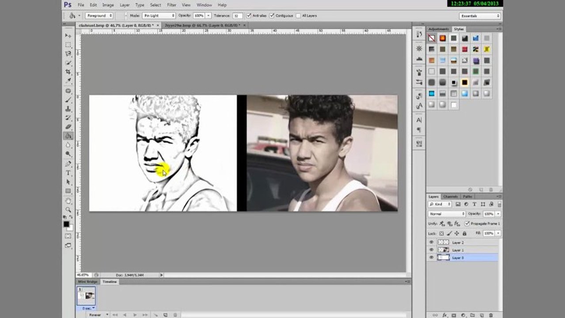This screenshot has width=565, height=318.
Task: Open the Foreground fill source dropdown
Action: click(x=99, y=15)
